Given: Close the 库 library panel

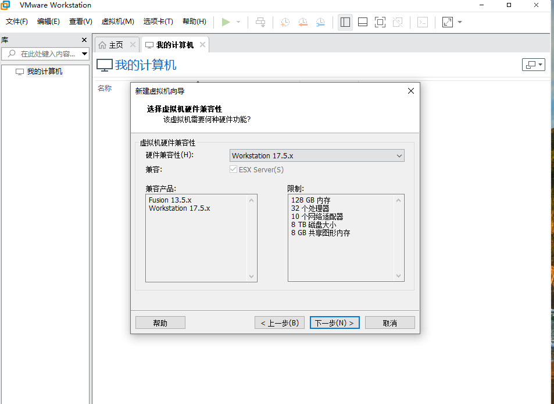Looking at the screenshot, I should click(84, 40).
